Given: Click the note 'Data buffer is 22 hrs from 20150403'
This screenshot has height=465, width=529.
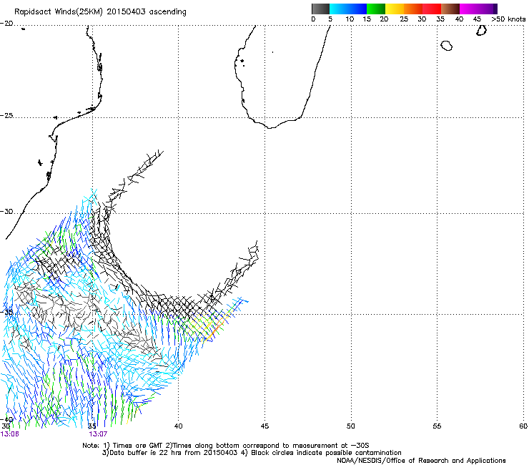Looking at the screenshot, I should (170, 453).
